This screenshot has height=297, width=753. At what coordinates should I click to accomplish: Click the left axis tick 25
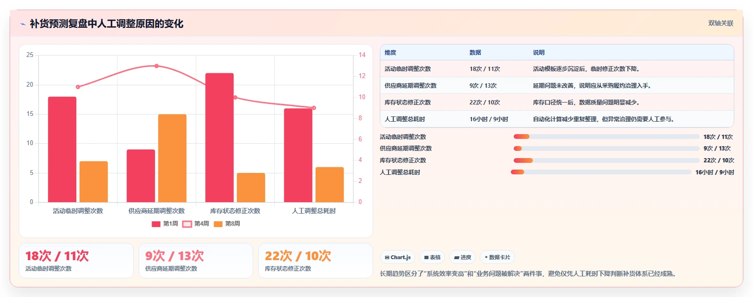[x=30, y=55]
